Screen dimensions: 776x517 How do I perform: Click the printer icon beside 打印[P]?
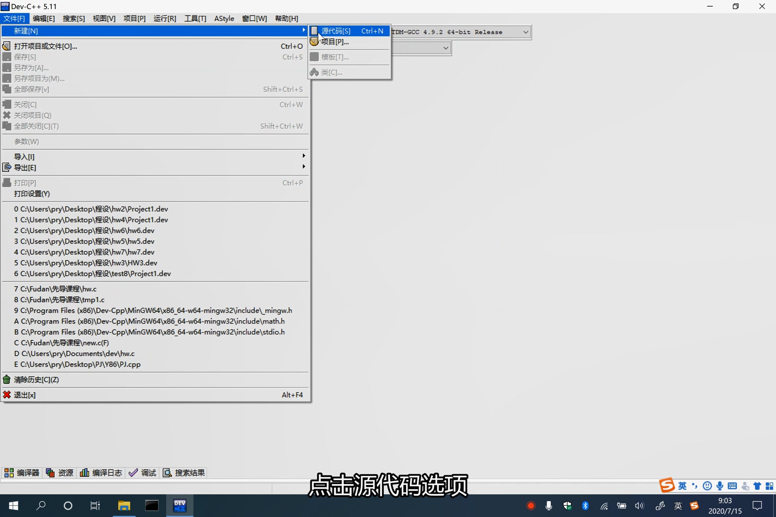coord(7,182)
